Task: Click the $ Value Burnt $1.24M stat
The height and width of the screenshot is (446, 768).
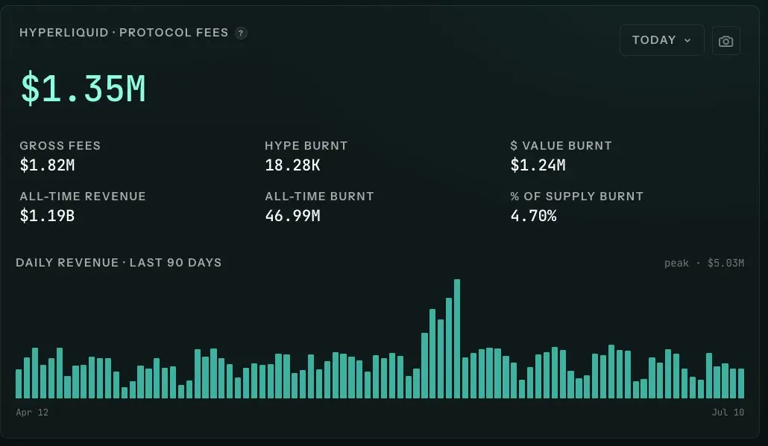Action: coord(561,156)
